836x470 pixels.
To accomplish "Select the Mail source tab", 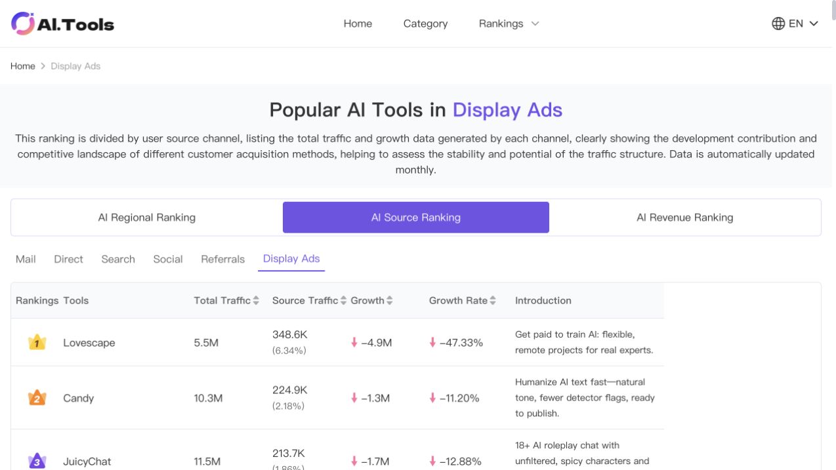I will tap(26, 259).
